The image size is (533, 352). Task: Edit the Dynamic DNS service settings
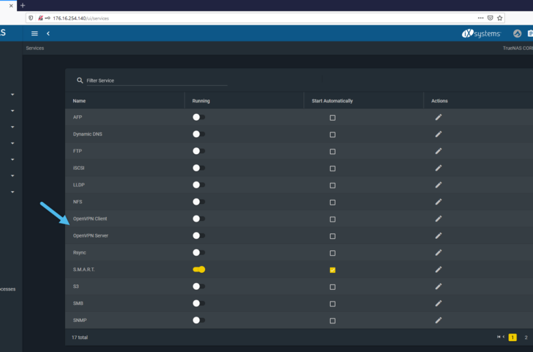click(x=439, y=134)
